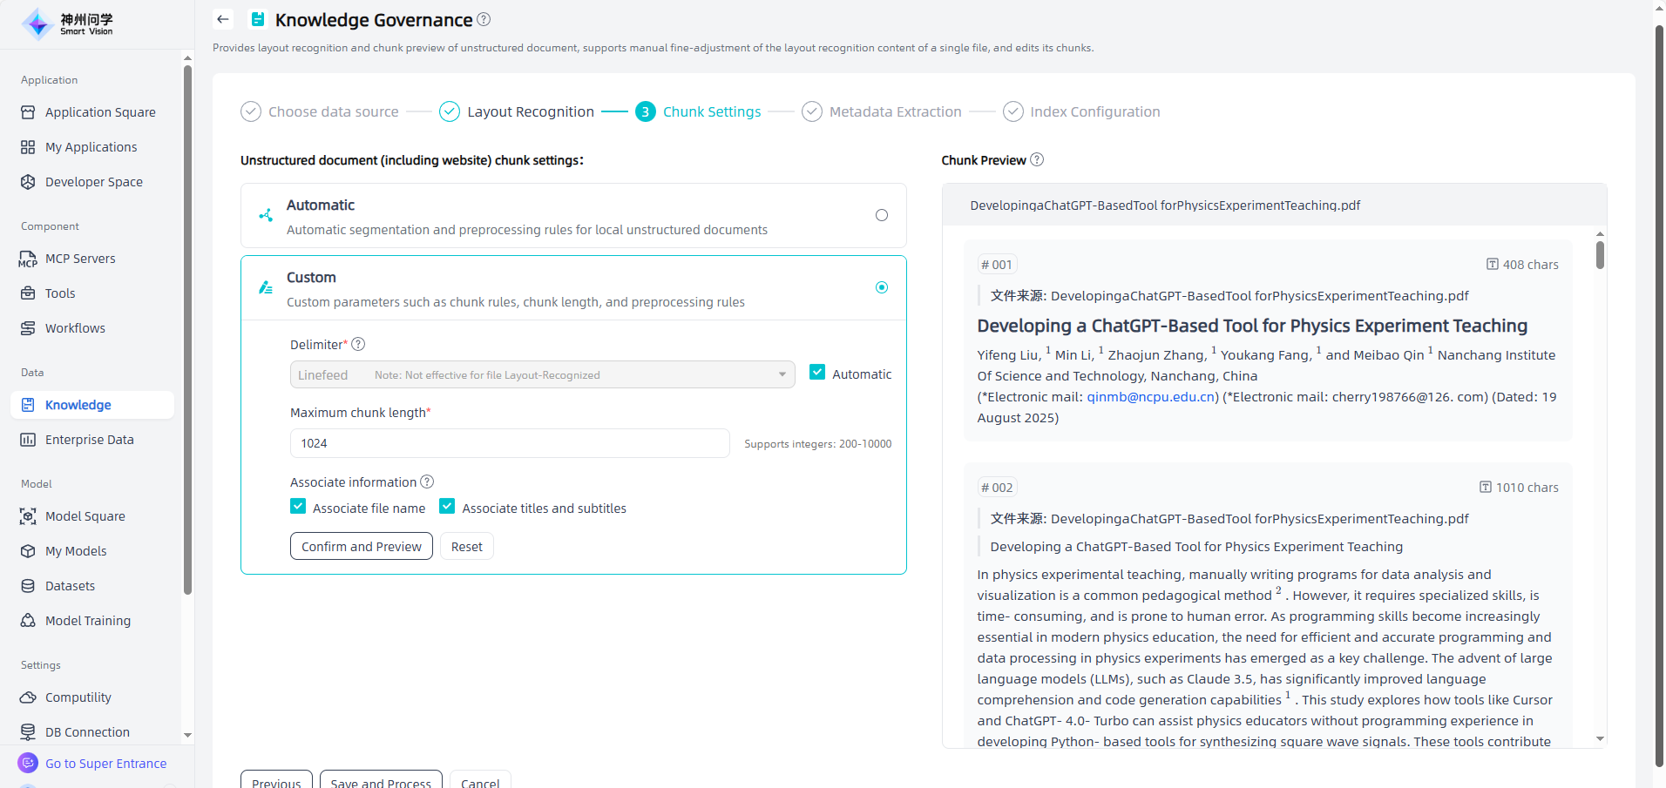The height and width of the screenshot is (788, 1666).
Task: Uncheck Associate file name checkbox
Action: point(298,507)
